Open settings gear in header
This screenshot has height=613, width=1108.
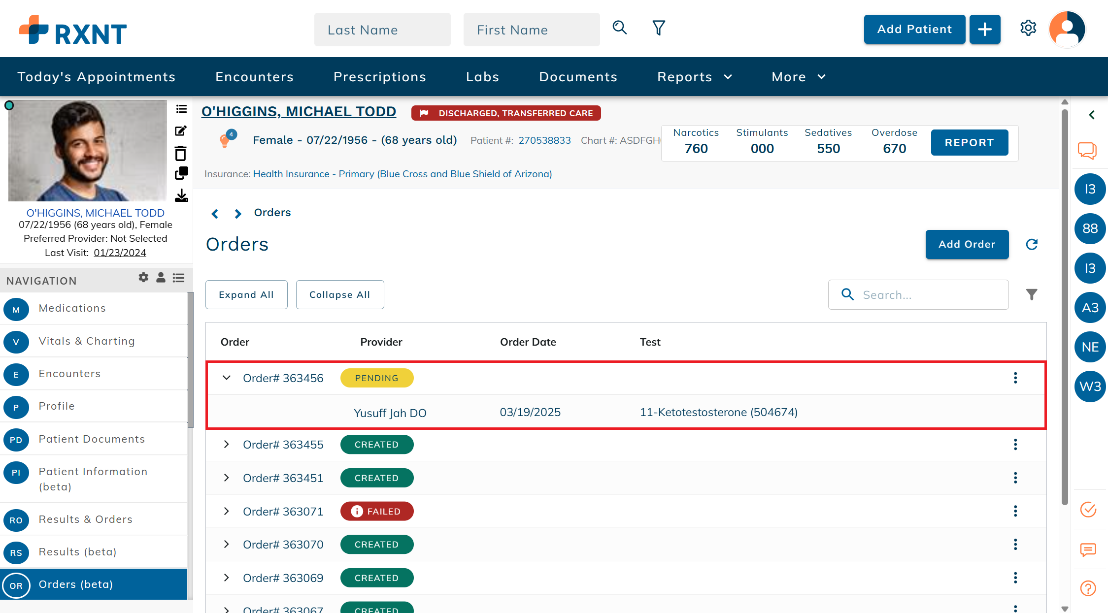pos(1028,28)
